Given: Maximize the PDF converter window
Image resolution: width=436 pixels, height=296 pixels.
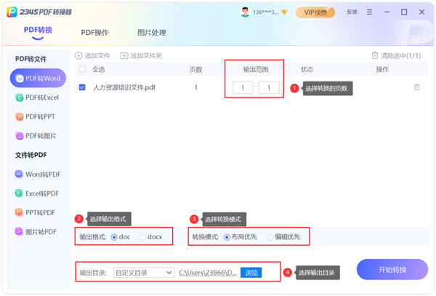Looking at the screenshot, I should (x=404, y=12).
